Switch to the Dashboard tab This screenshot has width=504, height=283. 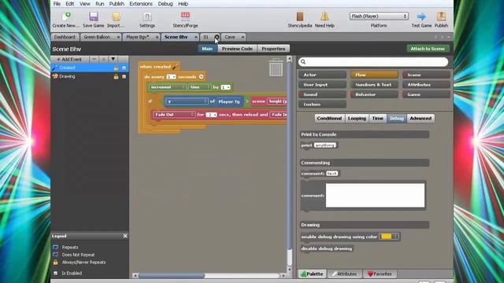pos(65,37)
